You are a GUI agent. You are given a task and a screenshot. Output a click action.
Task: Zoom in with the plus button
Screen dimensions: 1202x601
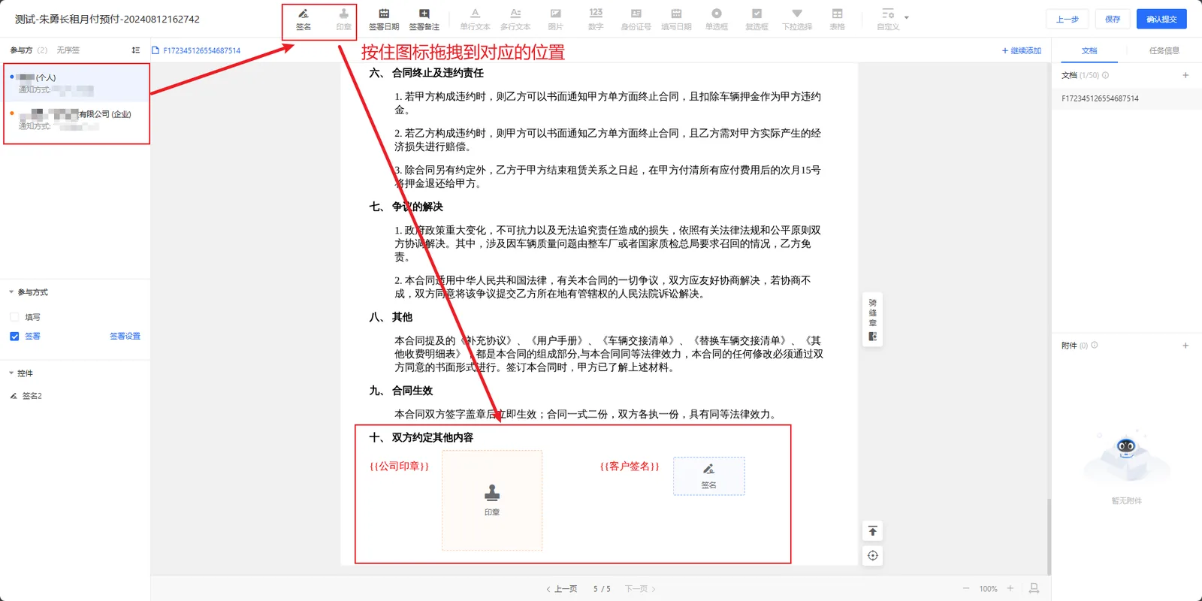(1010, 588)
